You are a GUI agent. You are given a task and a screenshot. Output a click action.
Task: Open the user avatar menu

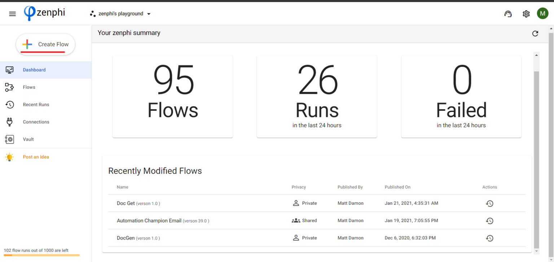pos(543,13)
